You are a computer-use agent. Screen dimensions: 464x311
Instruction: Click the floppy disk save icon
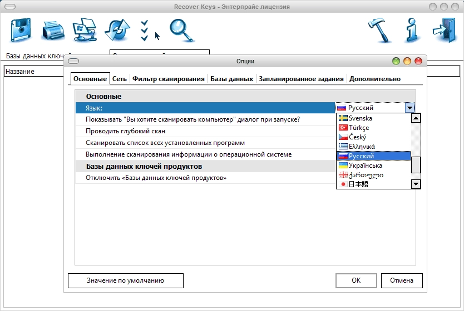[x=21, y=30]
